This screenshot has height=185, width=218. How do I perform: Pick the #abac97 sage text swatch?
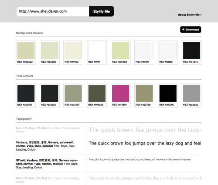tap(73, 96)
